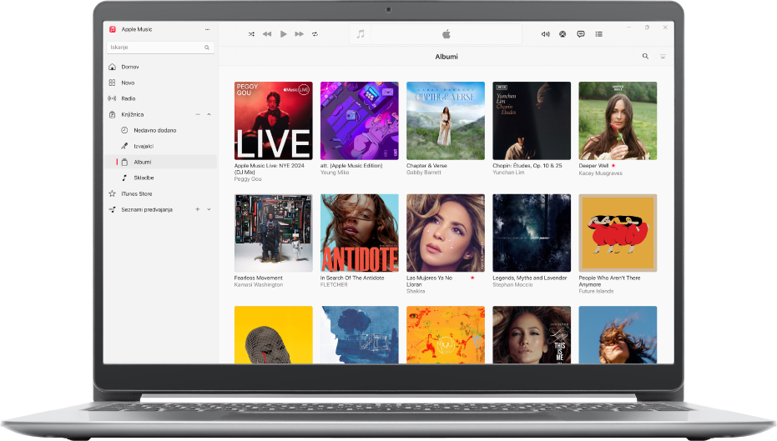
Task: Open Skladbe list
Action: 160,178
